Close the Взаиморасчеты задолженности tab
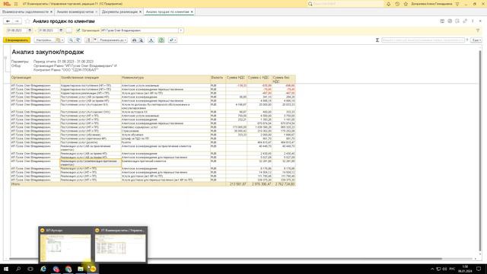This screenshot has width=487, height=274. (x=52, y=12)
